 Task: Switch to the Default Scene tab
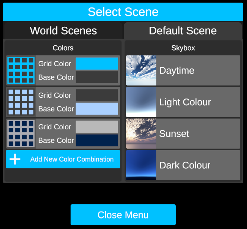(183, 30)
